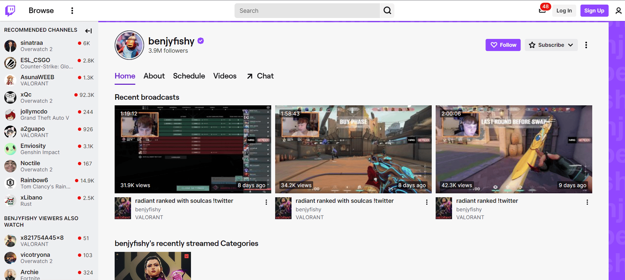The width and height of the screenshot is (625, 280).
Task: Click the xLibano channel avatar
Action: coord(10,201)
